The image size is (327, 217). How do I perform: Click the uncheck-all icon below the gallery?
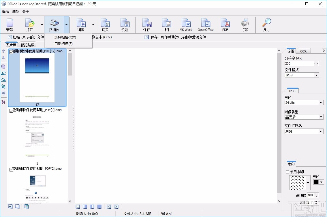(x=17, y=206)
